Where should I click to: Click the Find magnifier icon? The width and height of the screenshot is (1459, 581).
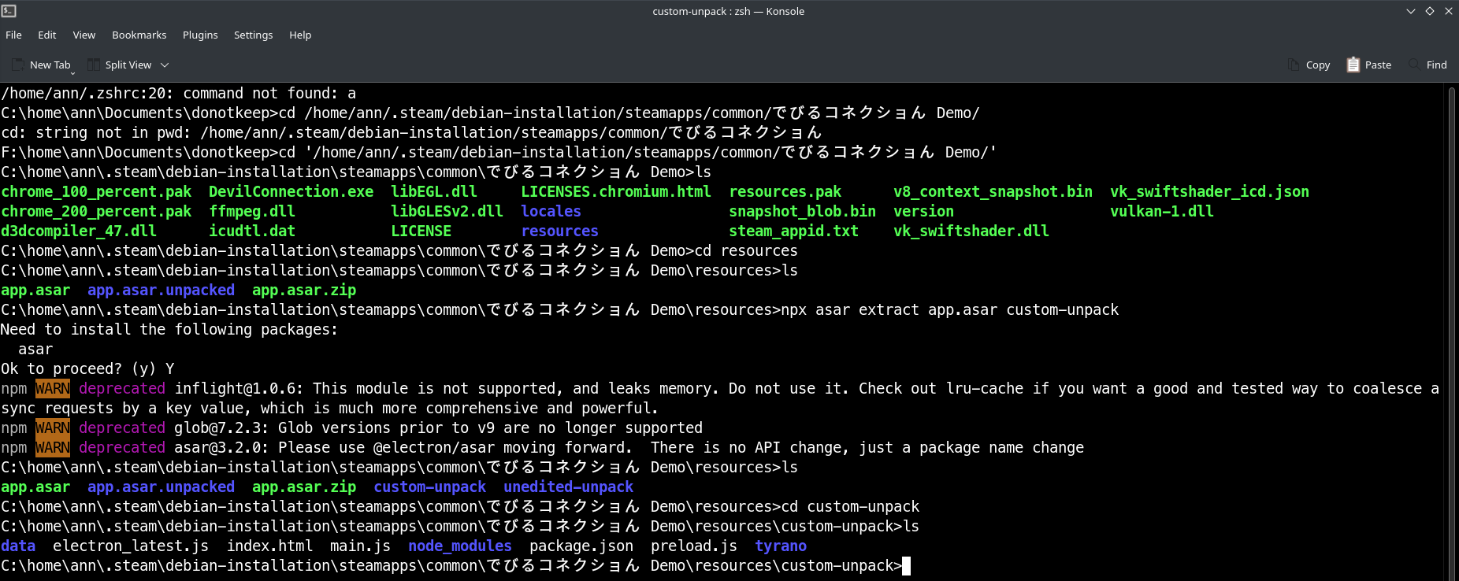(x=1414, y=65)
